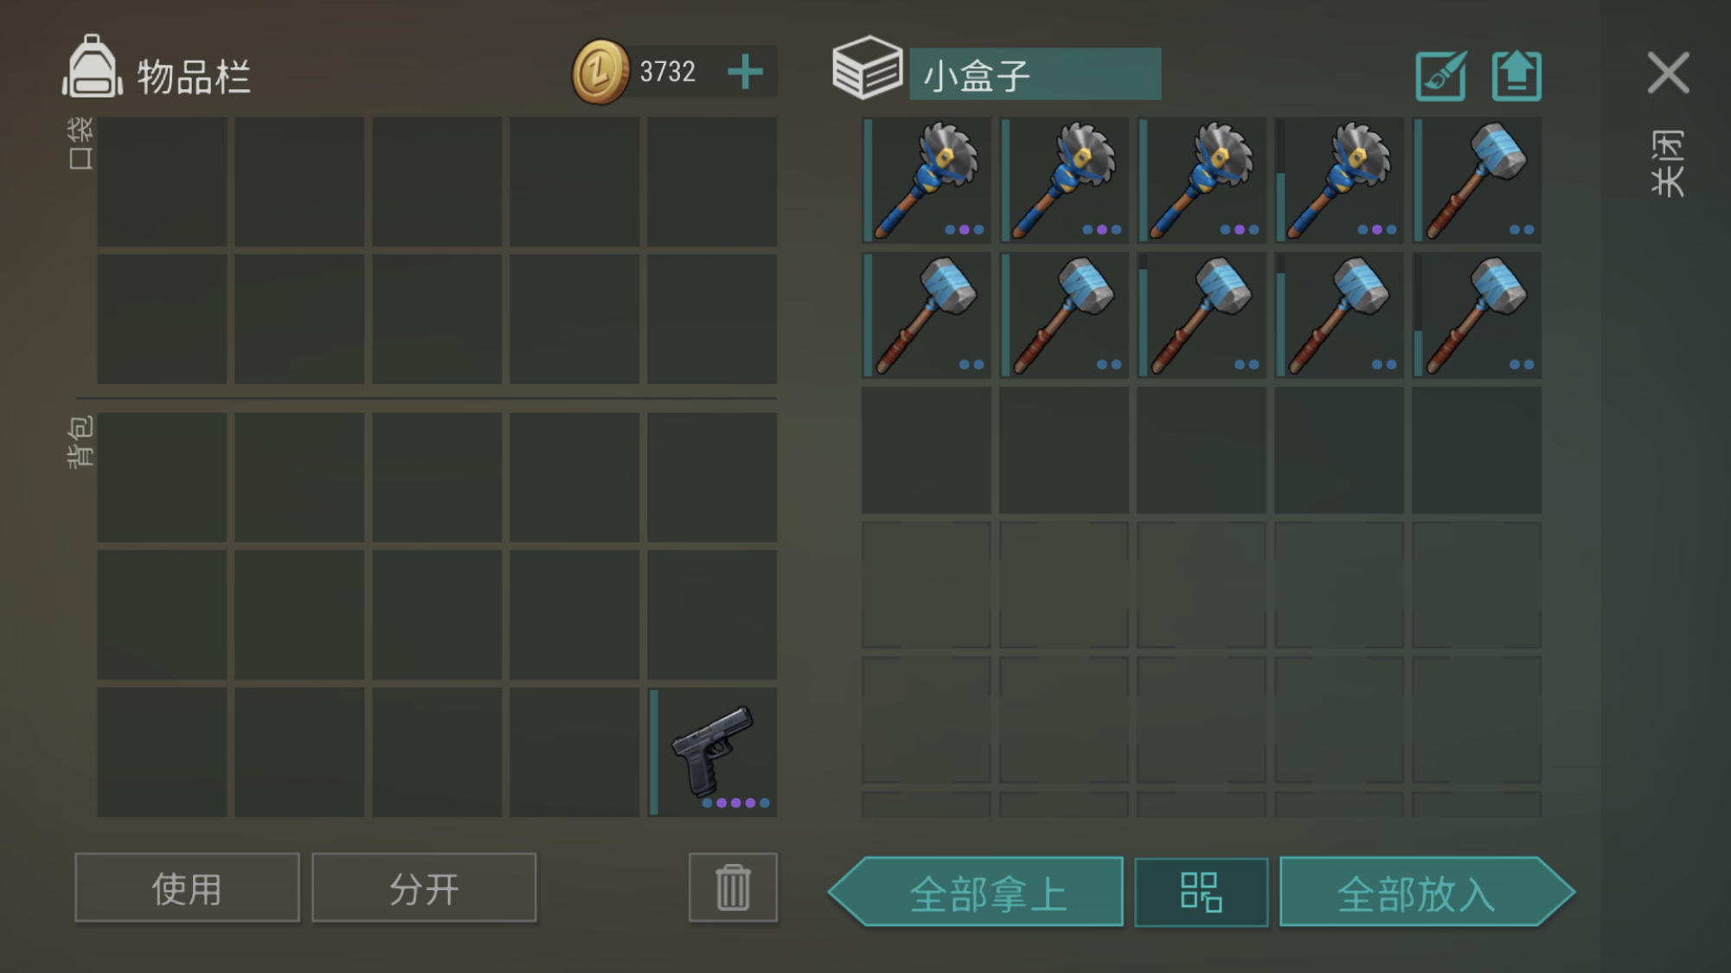Image resolution: width=1731 pixels, height=973 pixels.
Task: Click the 小盒子 box name field
Action: (1035, 74)
